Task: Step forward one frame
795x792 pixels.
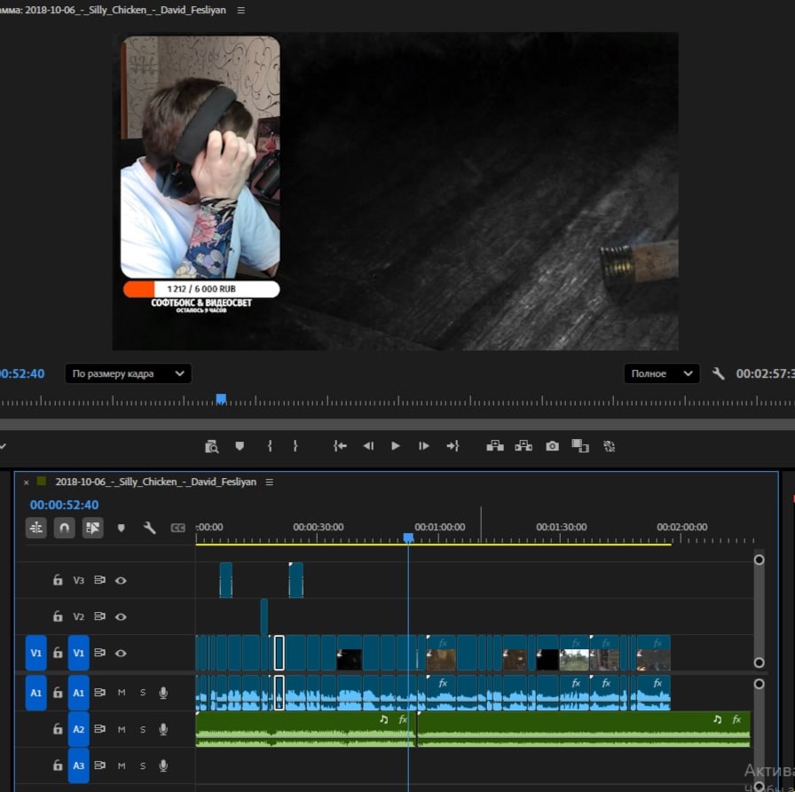Action: 424,446
